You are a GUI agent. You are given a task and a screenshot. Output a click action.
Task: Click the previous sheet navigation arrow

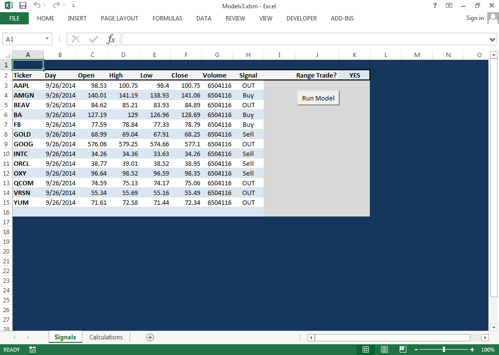point(14,337)
